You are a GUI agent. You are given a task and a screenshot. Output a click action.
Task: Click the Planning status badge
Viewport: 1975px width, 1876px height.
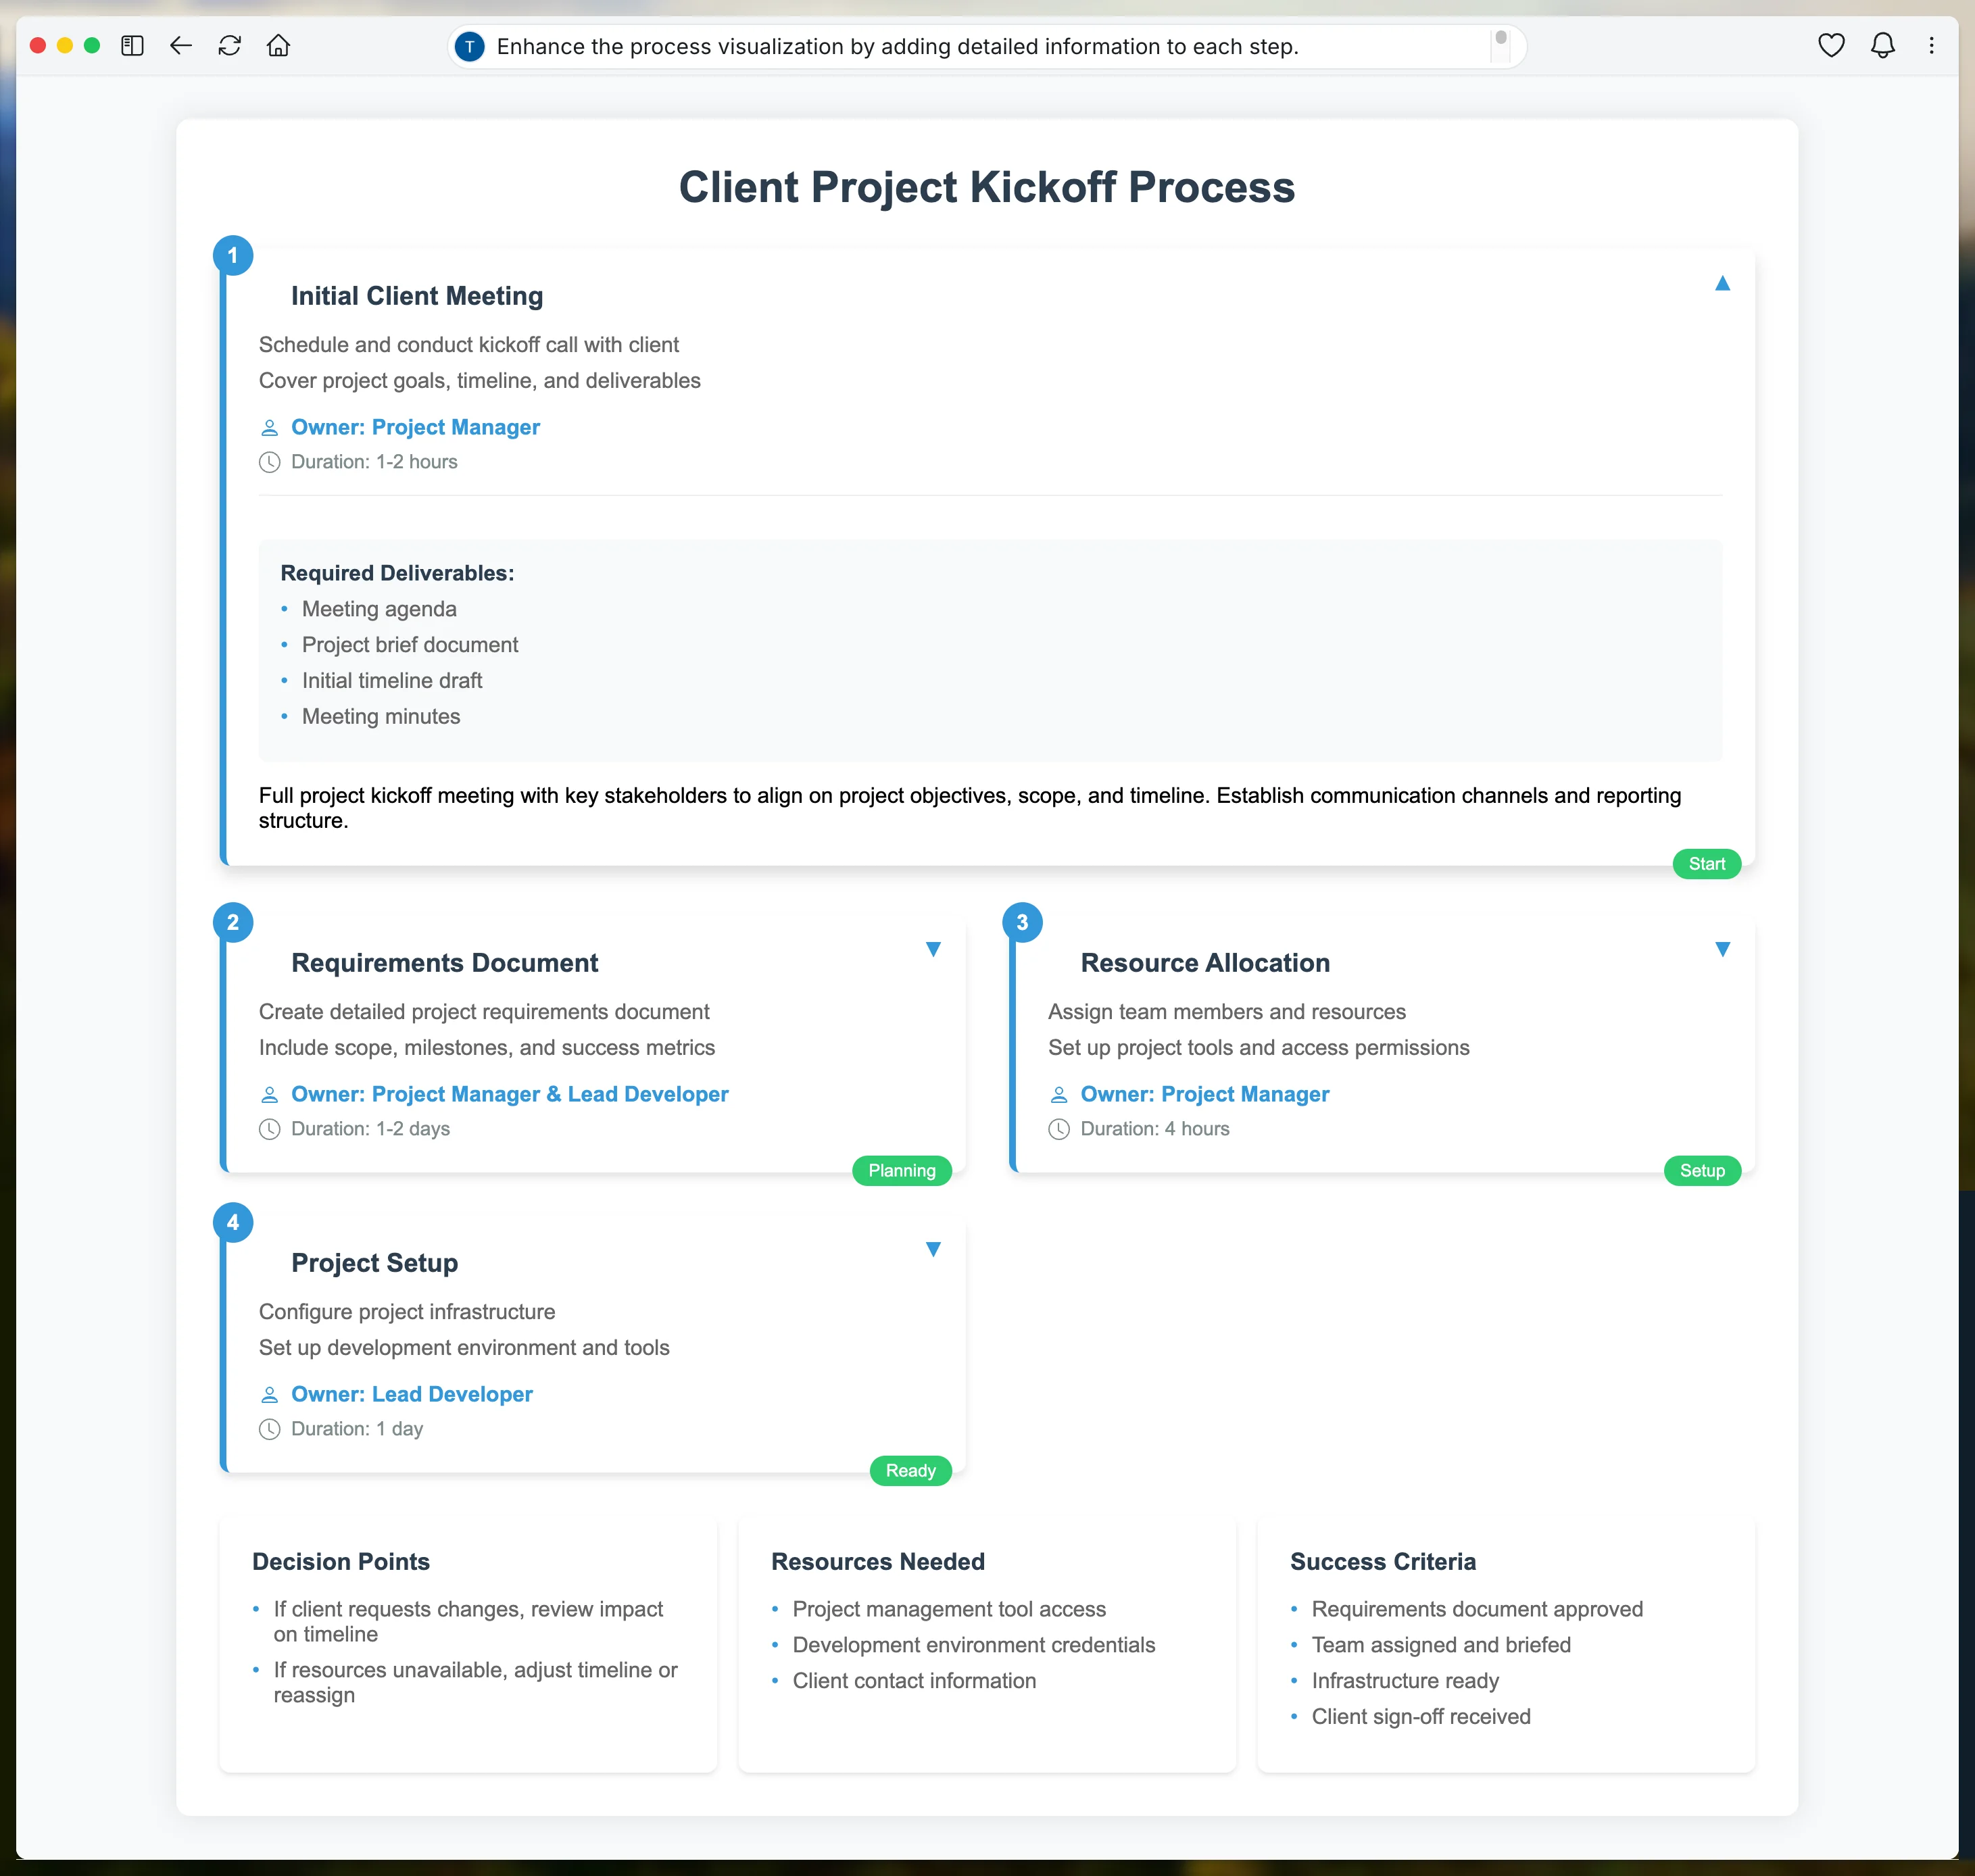click(x=901, y=1171)
